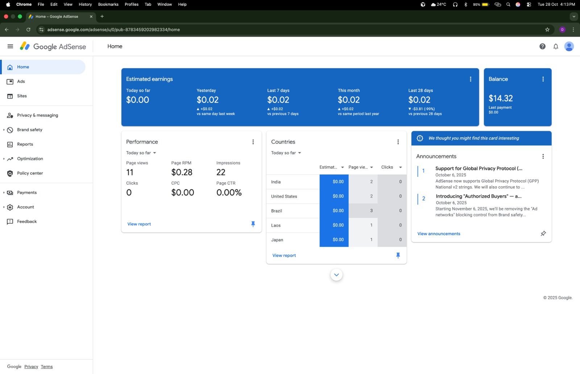
Task: Expand more cards with down chevron button
Action: pyautogui.click(x=336, y=275)
